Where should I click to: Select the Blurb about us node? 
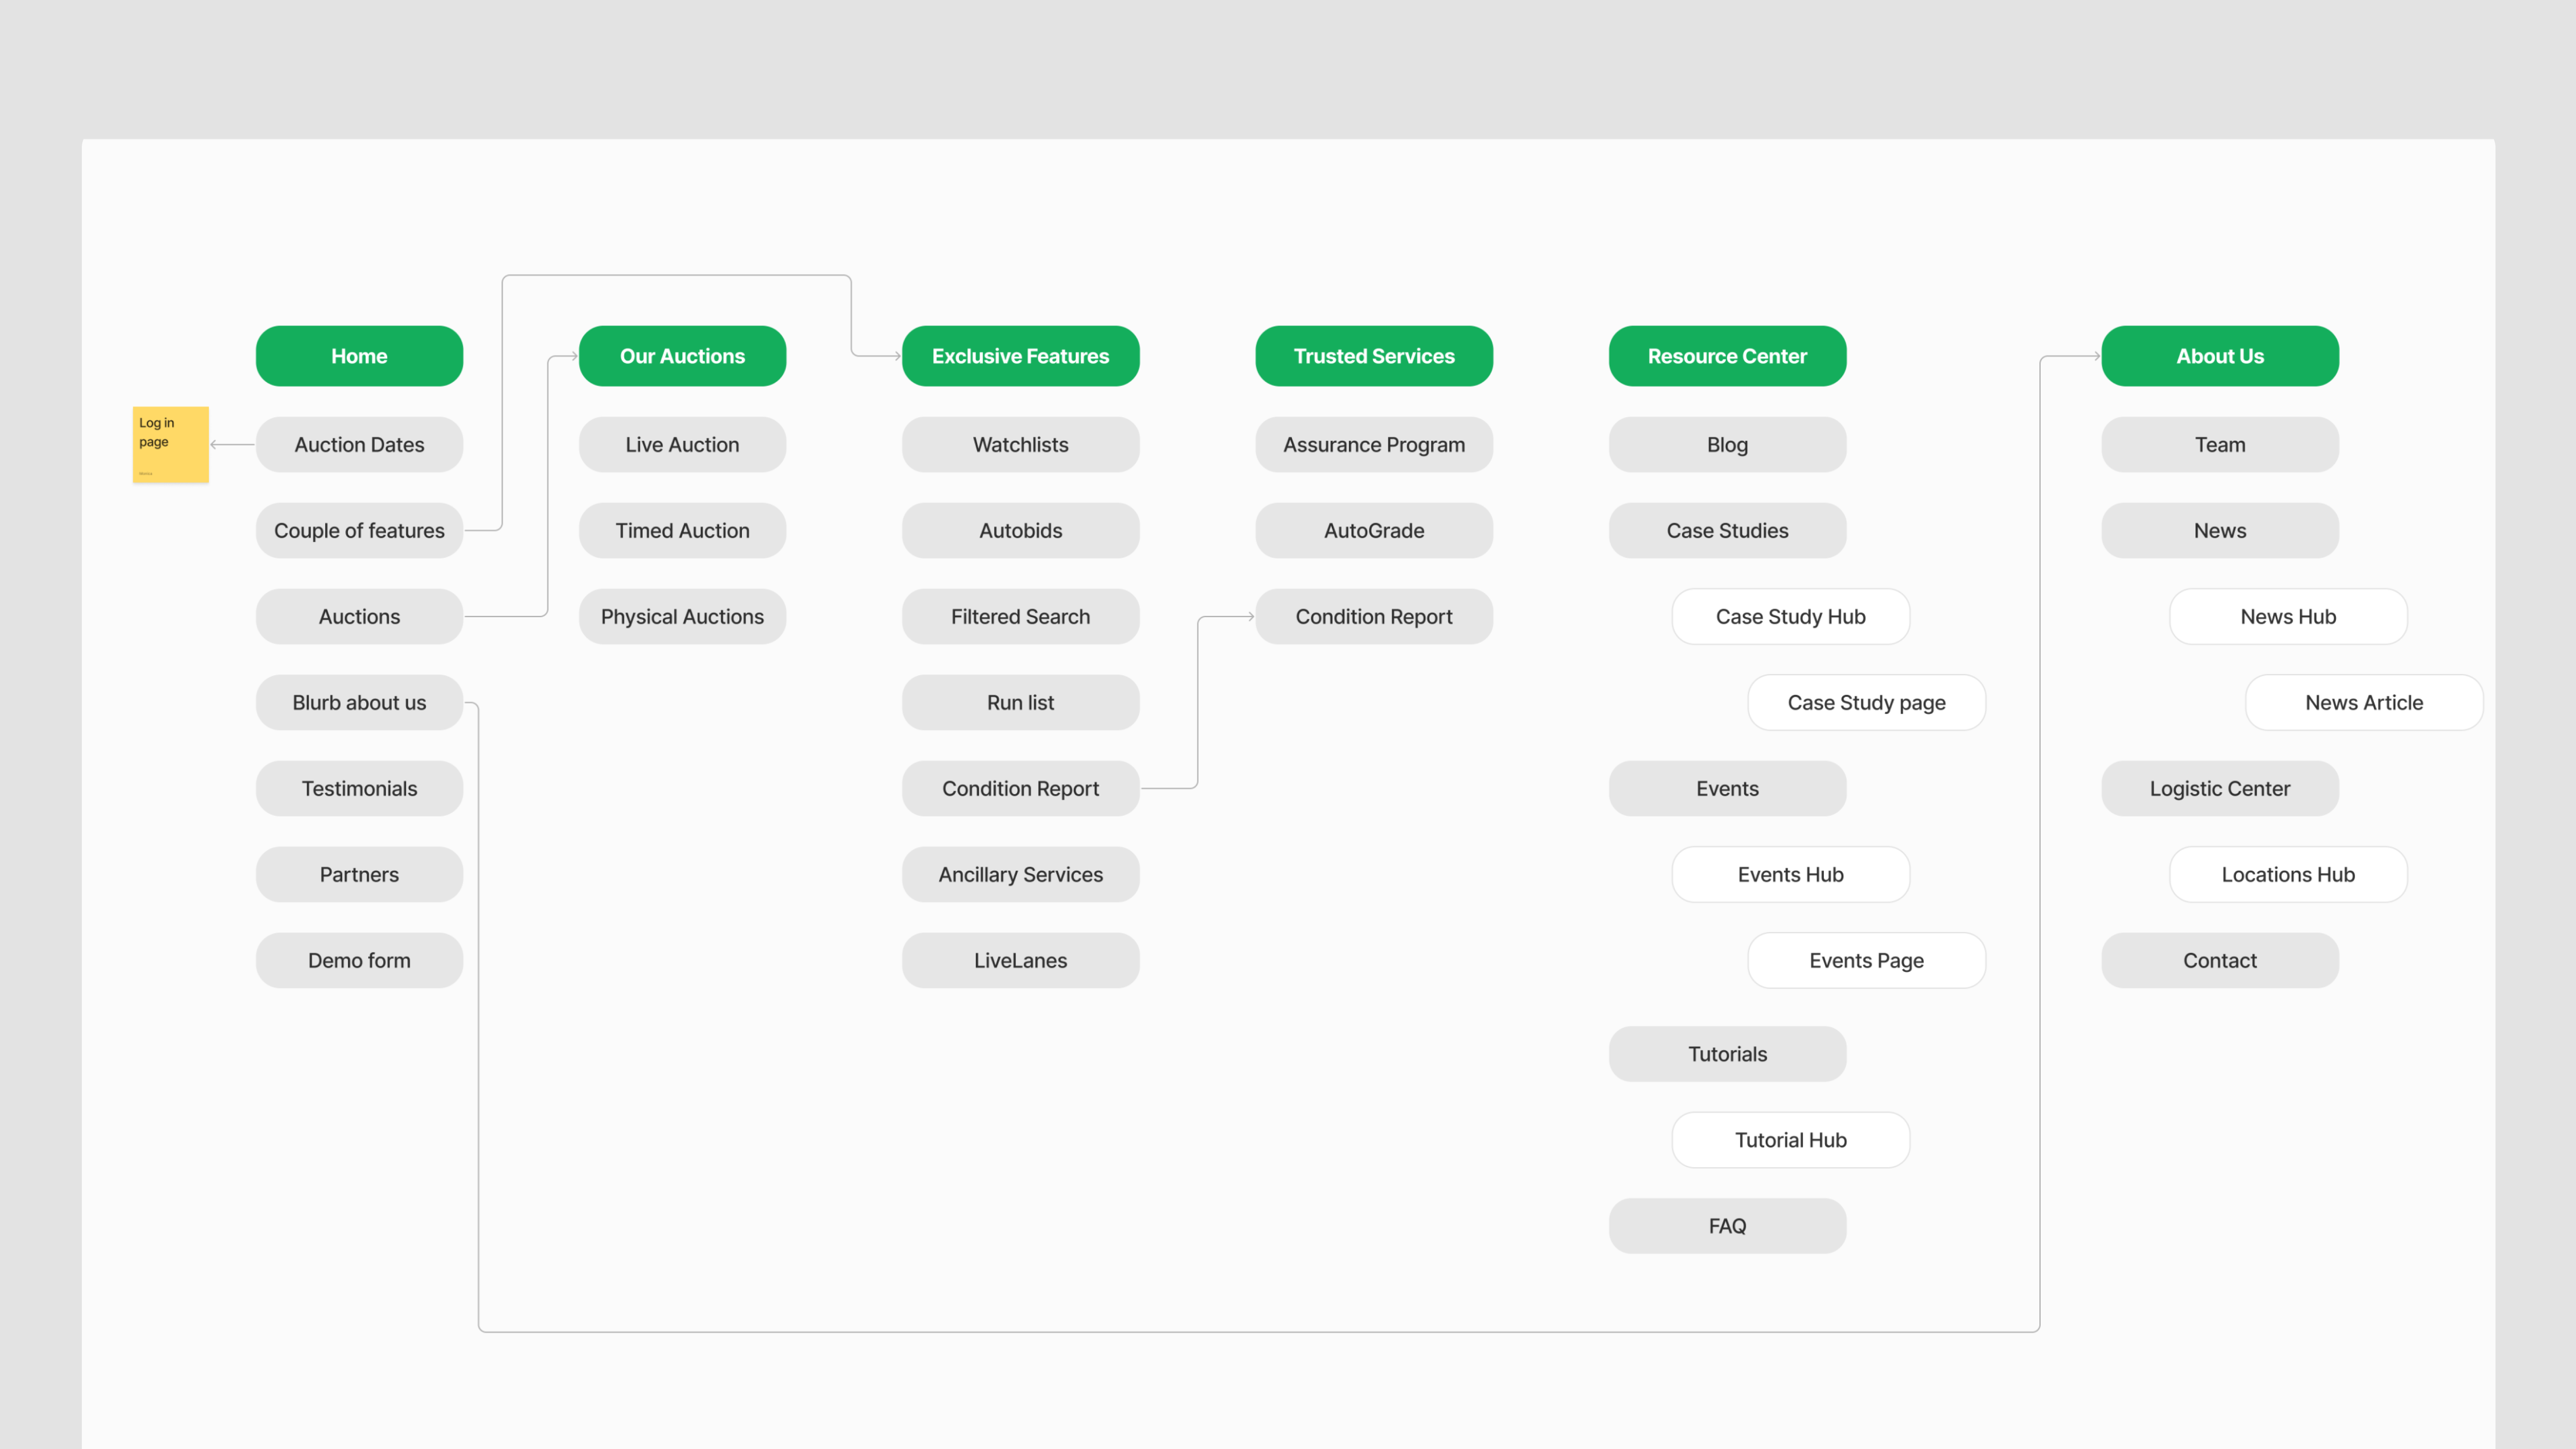coord(359,703)
